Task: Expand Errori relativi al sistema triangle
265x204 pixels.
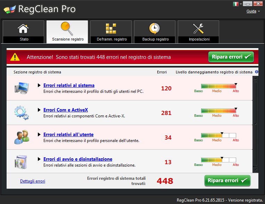Action: [x=39, y=85]
